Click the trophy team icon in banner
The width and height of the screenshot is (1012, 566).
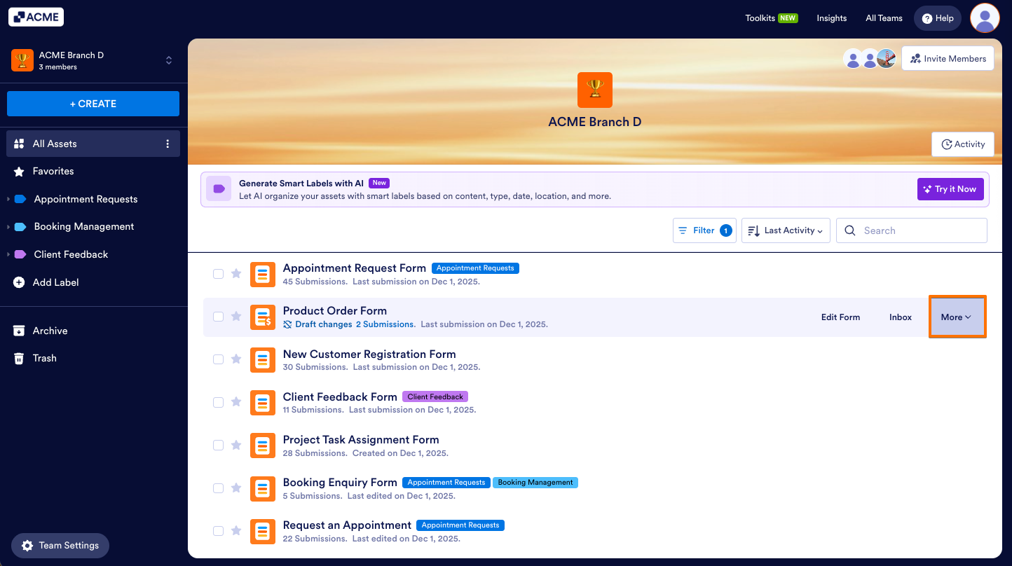click(595, 90)
